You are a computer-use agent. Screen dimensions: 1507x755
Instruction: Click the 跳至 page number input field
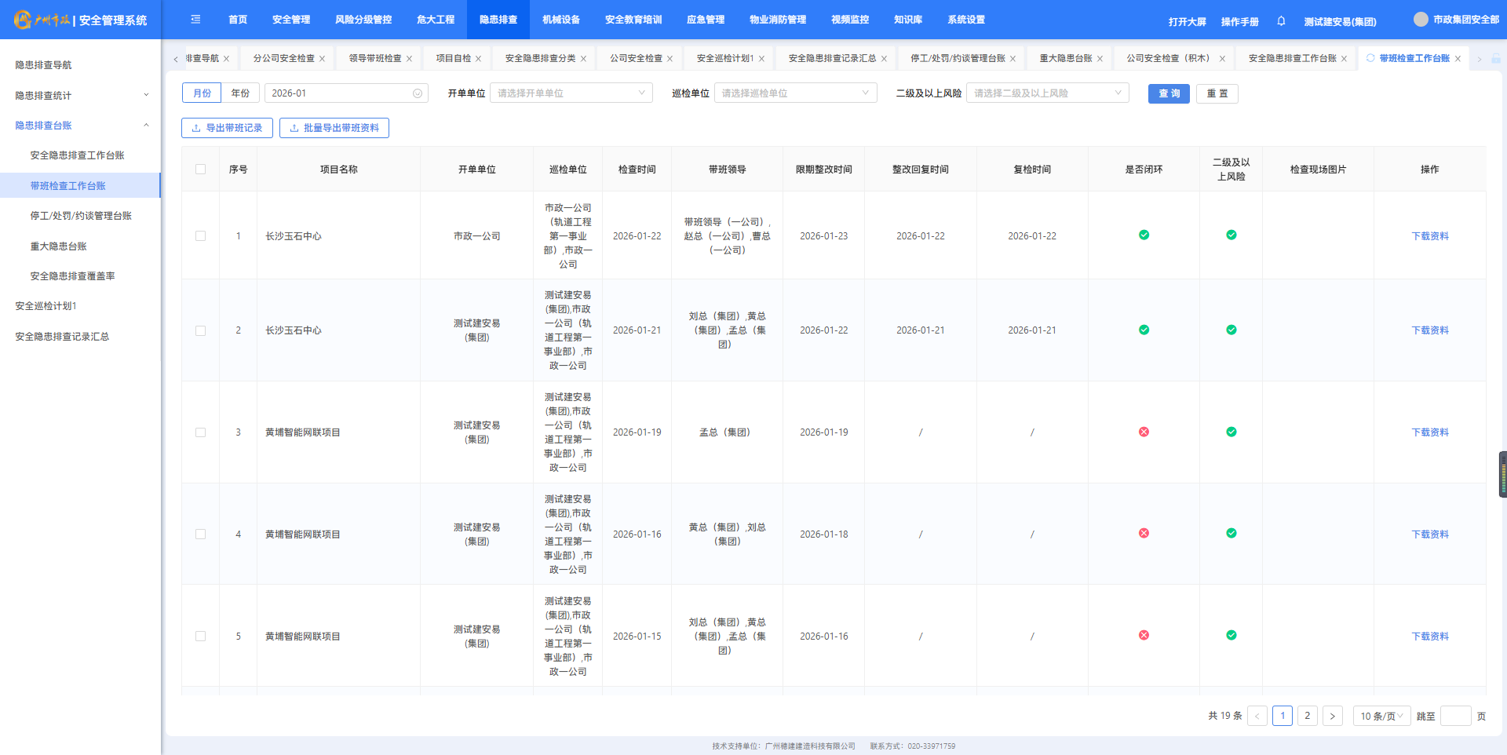[1455, 716]
